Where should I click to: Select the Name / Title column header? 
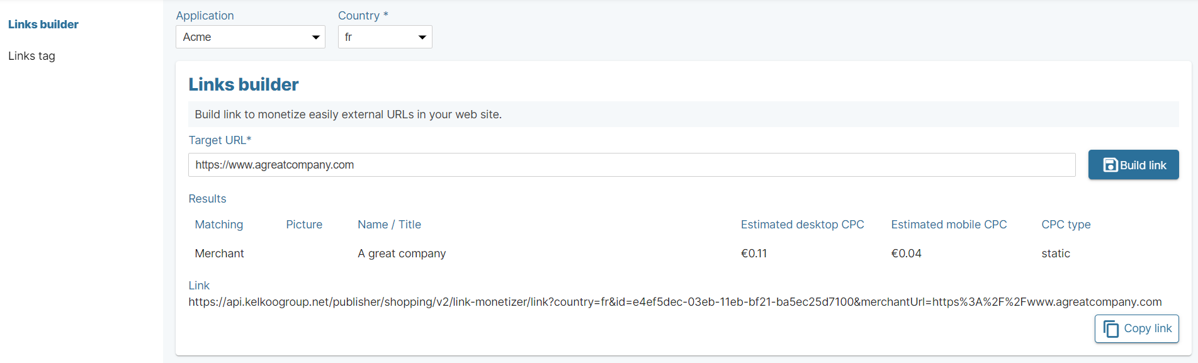pos(389,225)
